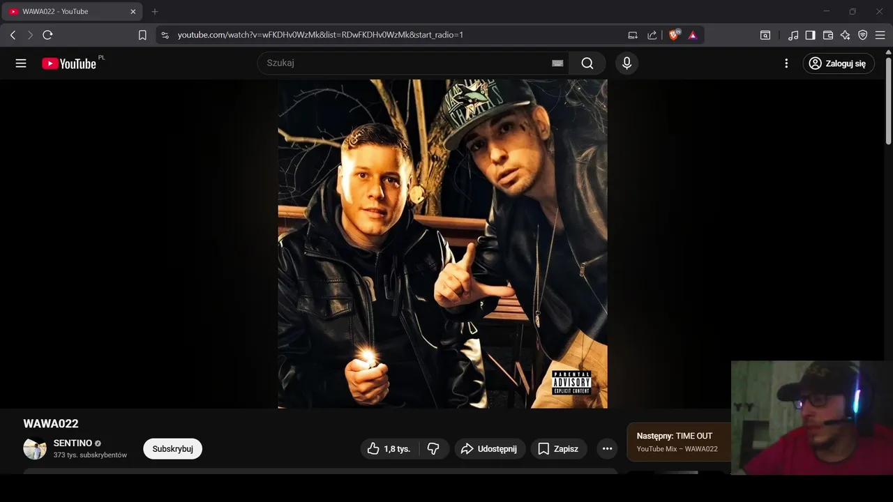Go to the YouTube home logo
The width and height of the screenshot is (893, 502).
click(x=69, y=63)
